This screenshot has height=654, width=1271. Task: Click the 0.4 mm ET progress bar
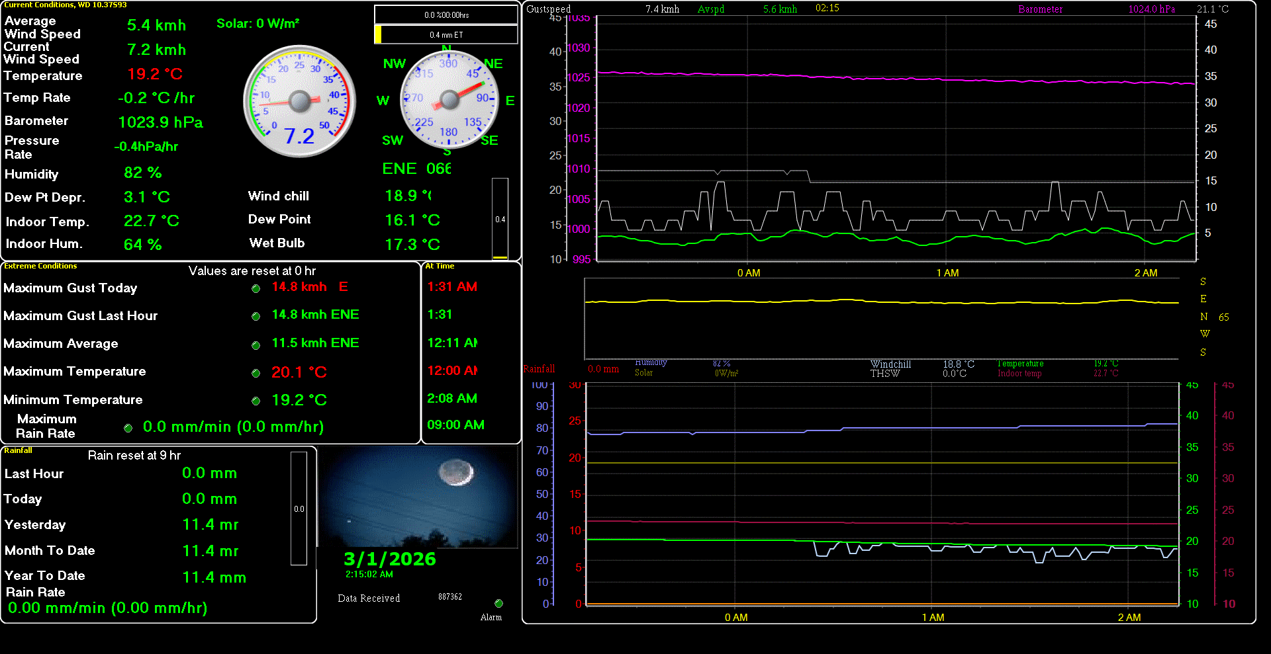click(x=446, y=34)
